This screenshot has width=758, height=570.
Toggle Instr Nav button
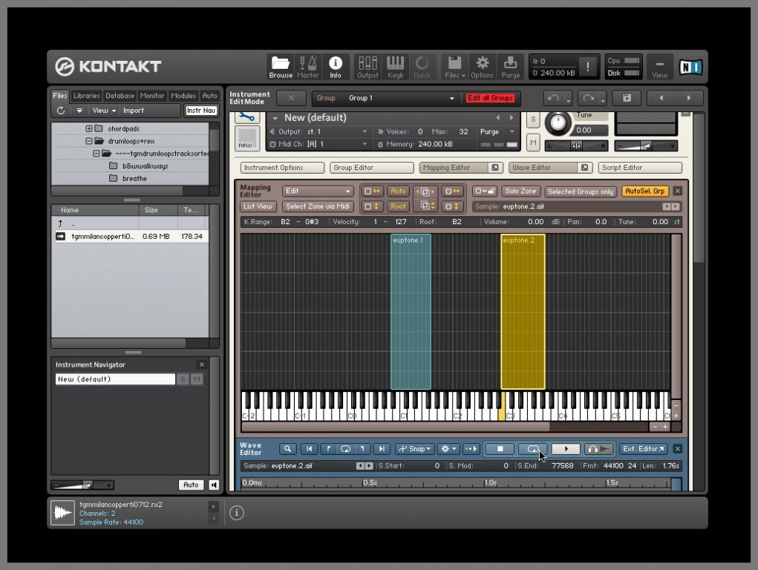[x=201, y=111]
